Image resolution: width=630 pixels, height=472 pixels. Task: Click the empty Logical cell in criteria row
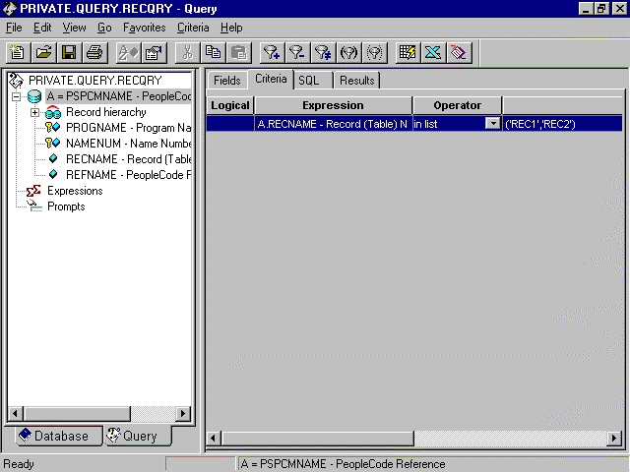point(230,124)
